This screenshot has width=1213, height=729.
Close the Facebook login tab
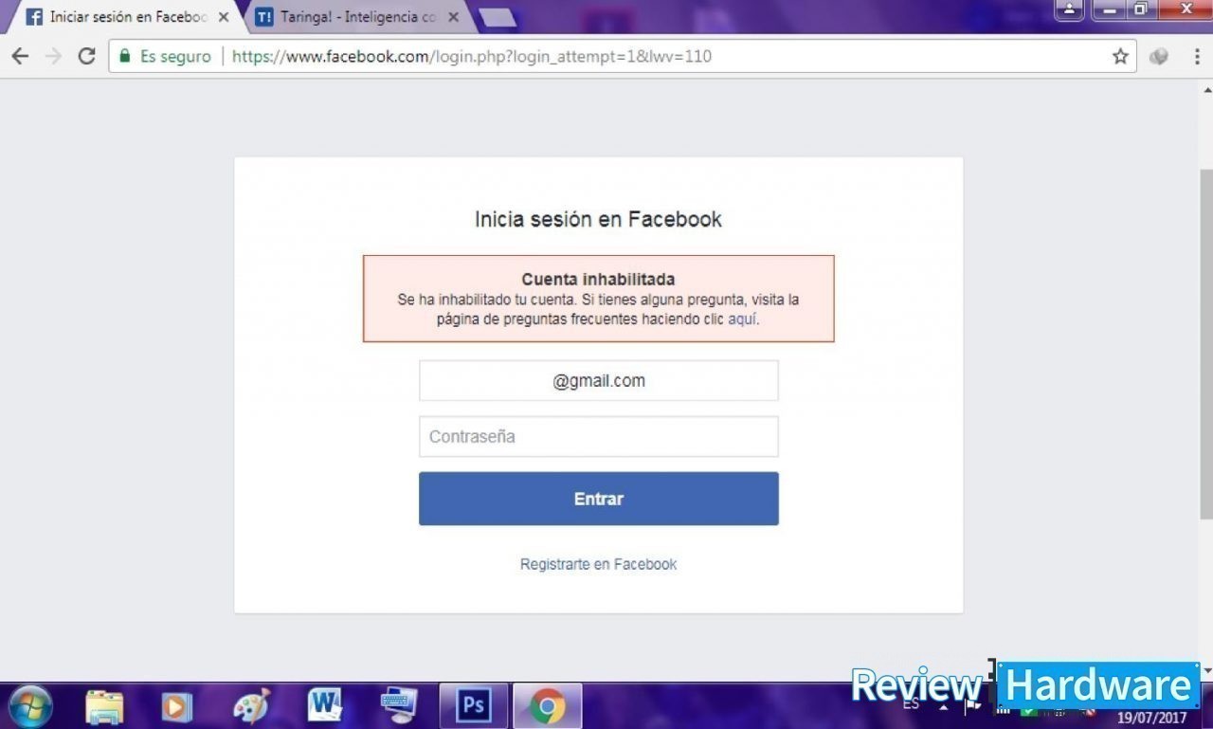pyautogui.click(x=224, y=17)
